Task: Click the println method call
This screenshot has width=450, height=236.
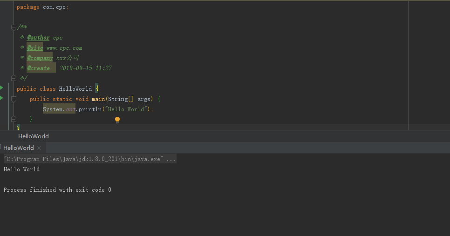Action: (90, 109)
